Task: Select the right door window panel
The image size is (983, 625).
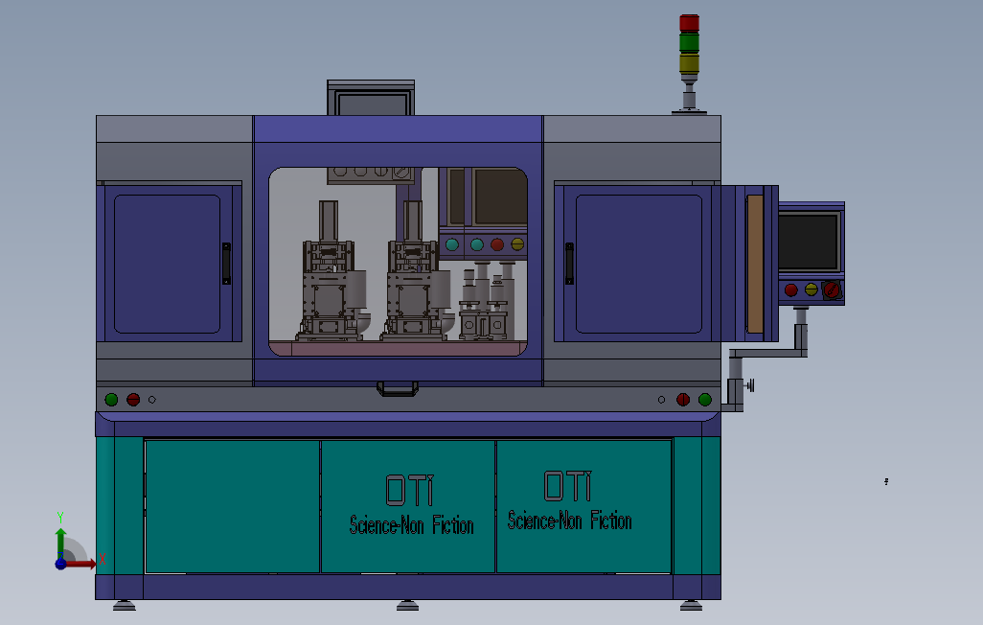Action: (639, 264)
